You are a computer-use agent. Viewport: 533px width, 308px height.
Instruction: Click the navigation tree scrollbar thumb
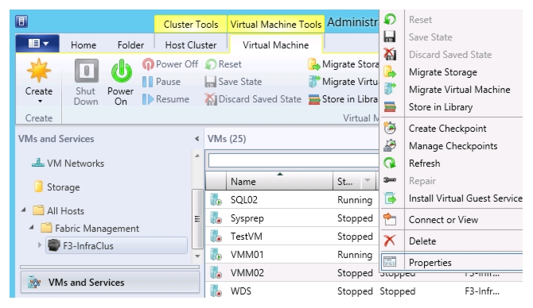point(197,219)
